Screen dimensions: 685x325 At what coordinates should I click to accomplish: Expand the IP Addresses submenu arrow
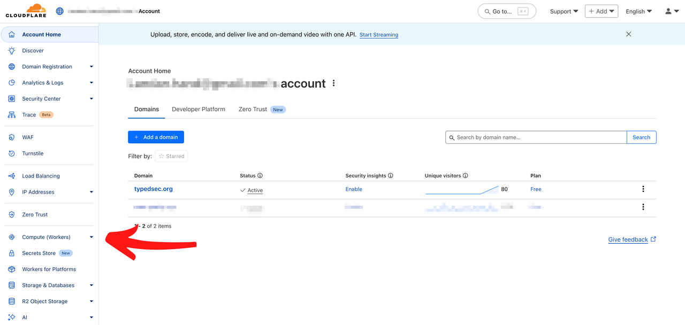coord(92,192)
